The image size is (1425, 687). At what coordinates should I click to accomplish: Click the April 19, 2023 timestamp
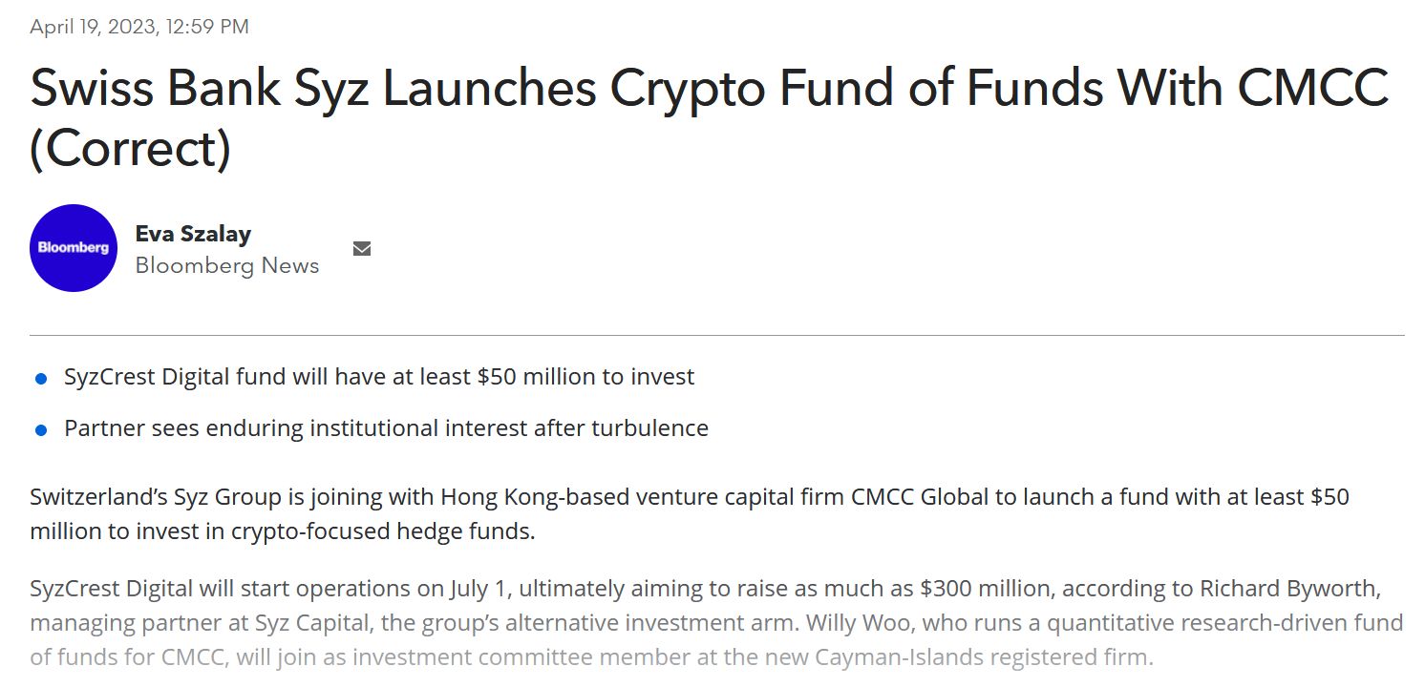click(x=139, y=27)
